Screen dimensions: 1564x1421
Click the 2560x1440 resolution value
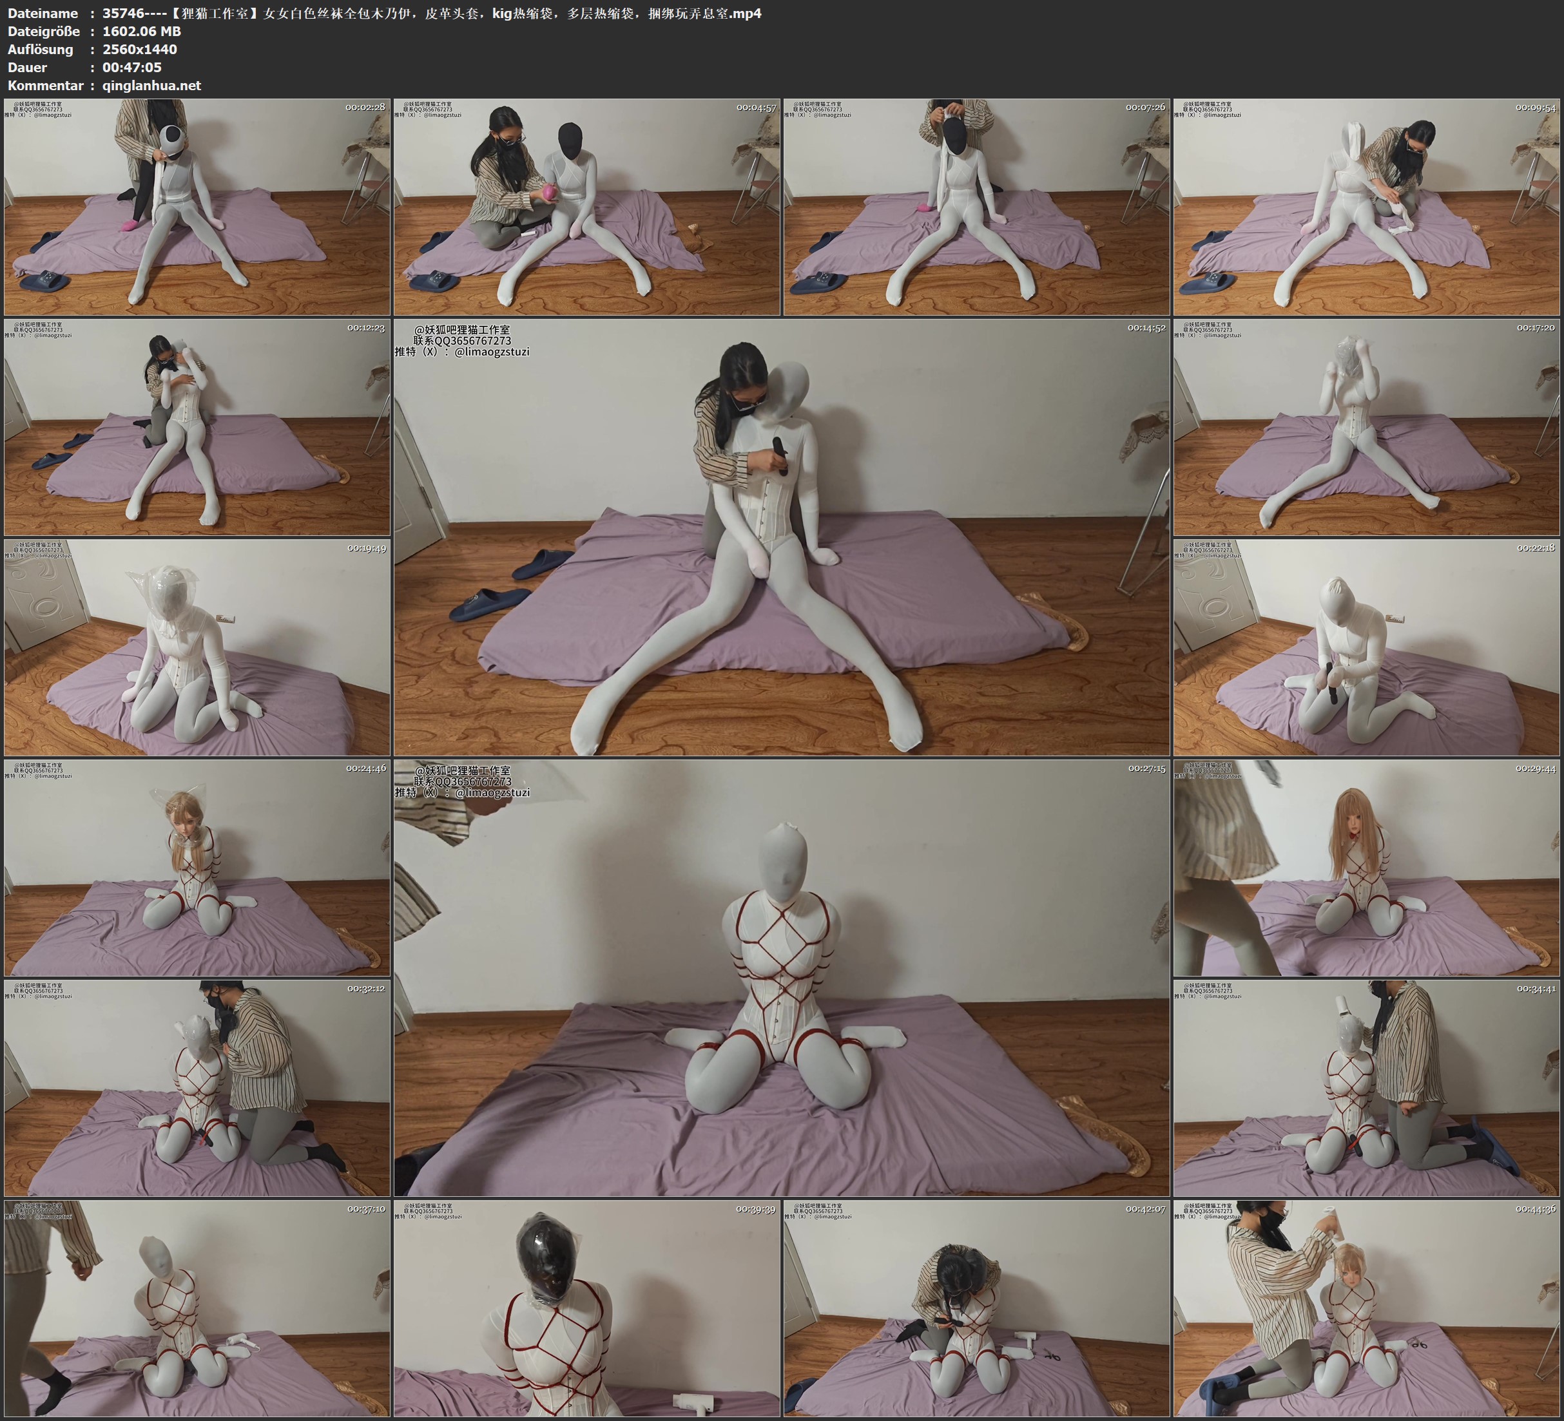click(140, 49)
